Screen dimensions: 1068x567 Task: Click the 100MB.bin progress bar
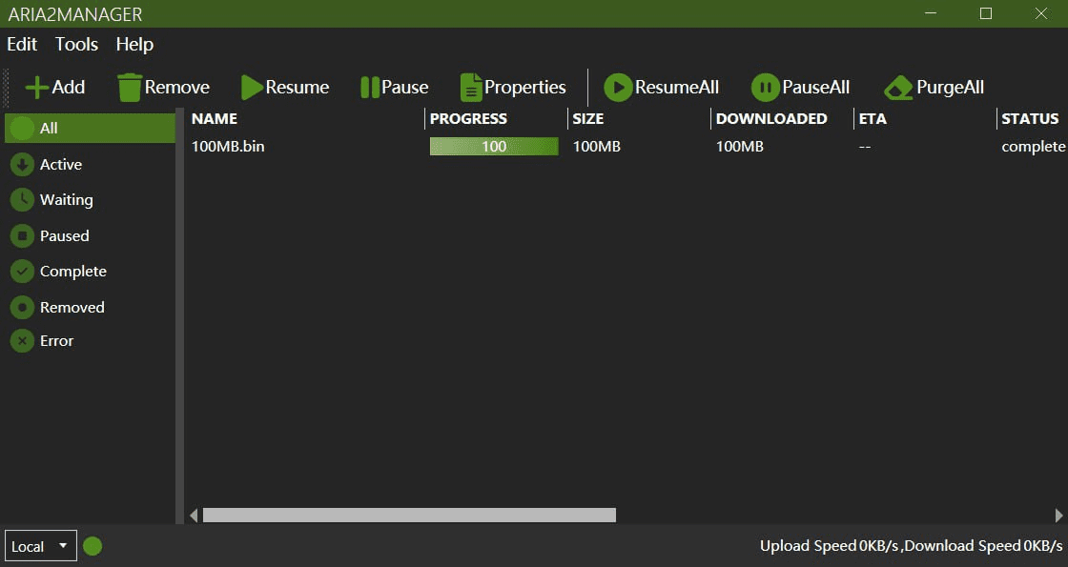pos(494,147)
